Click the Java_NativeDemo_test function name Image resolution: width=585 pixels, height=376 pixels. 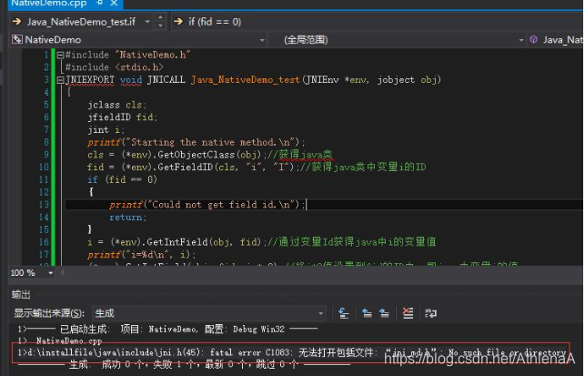pyautogui.click(x=245, y=80)
